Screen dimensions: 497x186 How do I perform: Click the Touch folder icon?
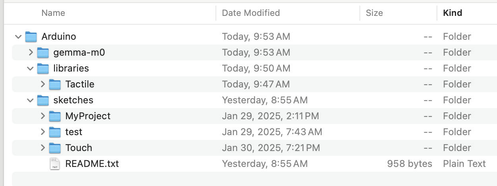coord(55,148)
